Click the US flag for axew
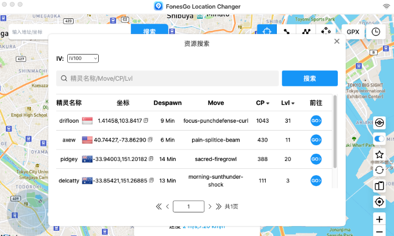394x236 pixels. [x=87, y=140]
